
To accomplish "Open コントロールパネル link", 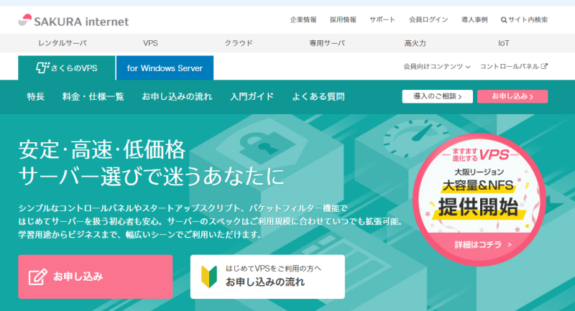I will pos(509,67).
